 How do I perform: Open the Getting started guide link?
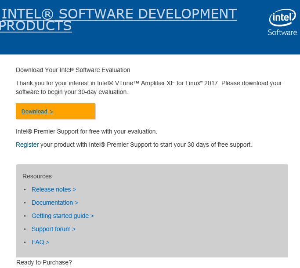coord(62,216)
